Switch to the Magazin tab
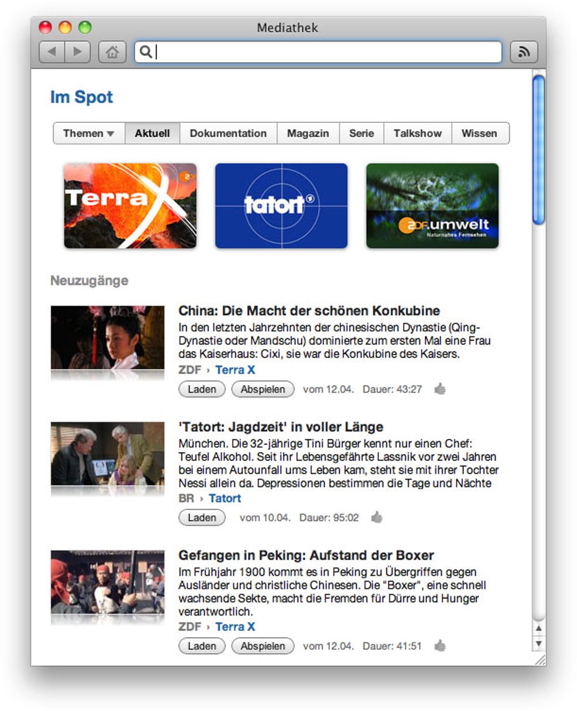Image resolution: width=577 pixels, height=711 pixels. tap(308, 133)
